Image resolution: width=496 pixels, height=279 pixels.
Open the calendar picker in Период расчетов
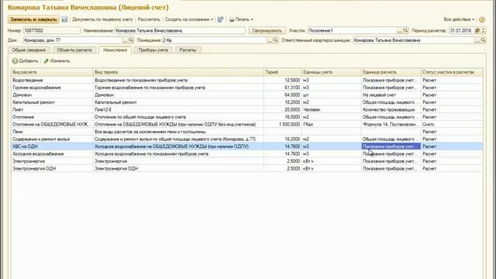click(x=477, y=31)
